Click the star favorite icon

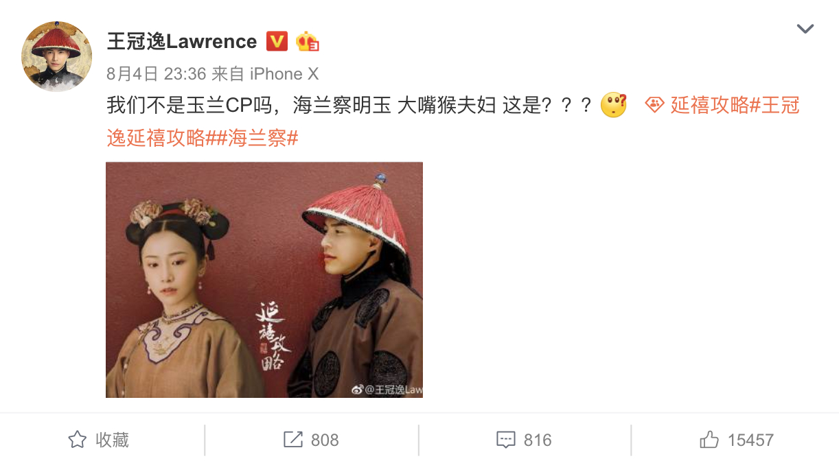pyautogui.click(x=78, y=440)
